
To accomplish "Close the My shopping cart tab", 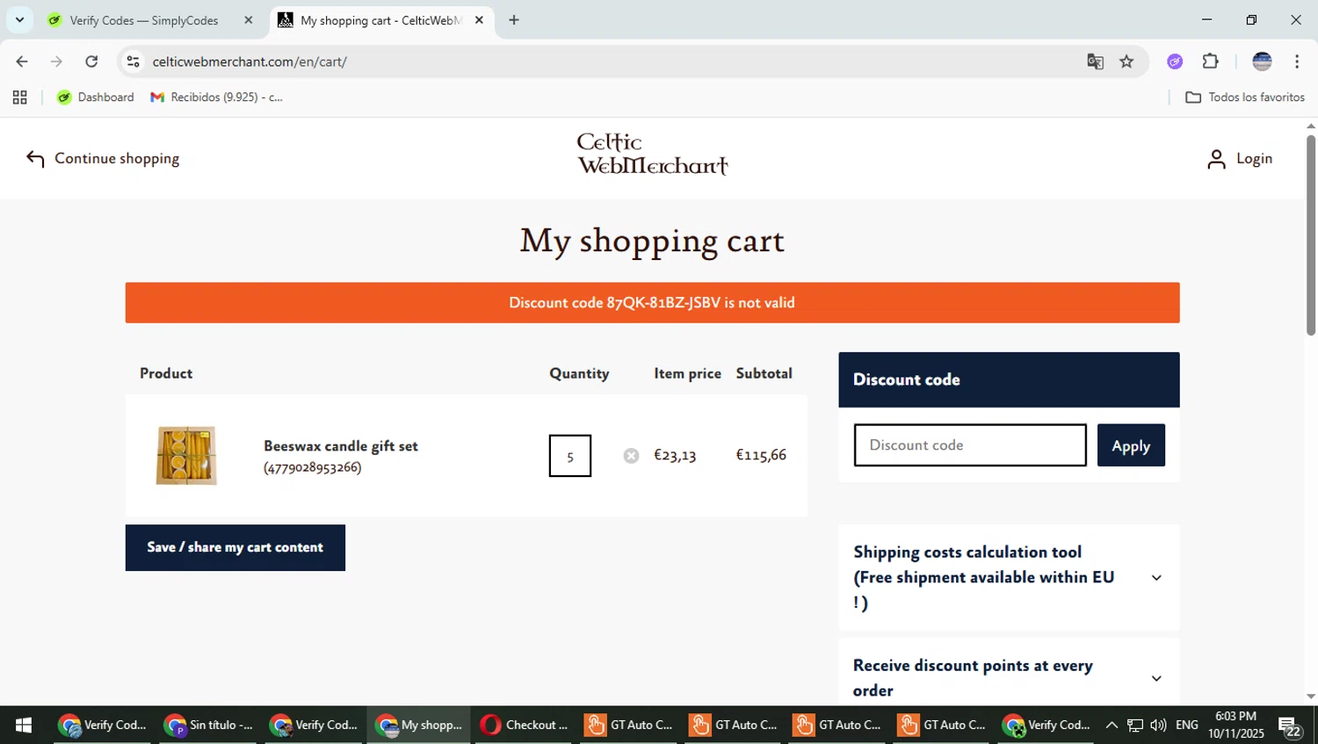I will click(479, 20).
